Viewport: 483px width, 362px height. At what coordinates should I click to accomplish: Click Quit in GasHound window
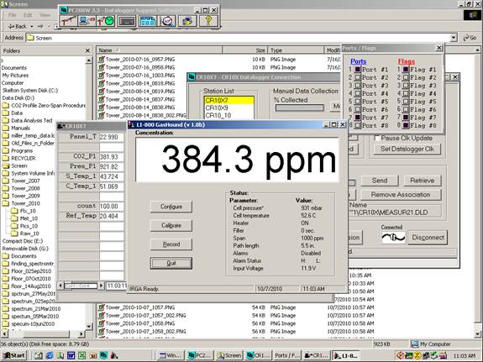(171, 263)
